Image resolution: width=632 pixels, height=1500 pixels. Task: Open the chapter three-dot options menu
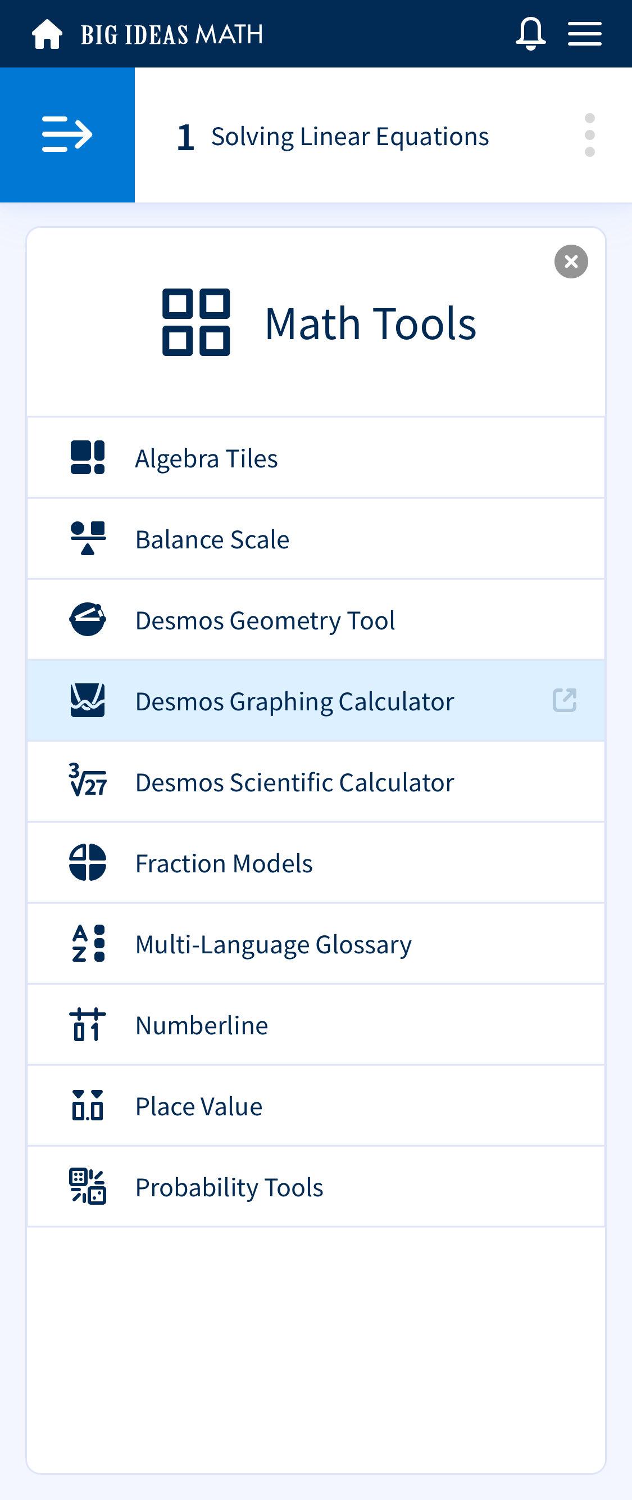point(589,135)
